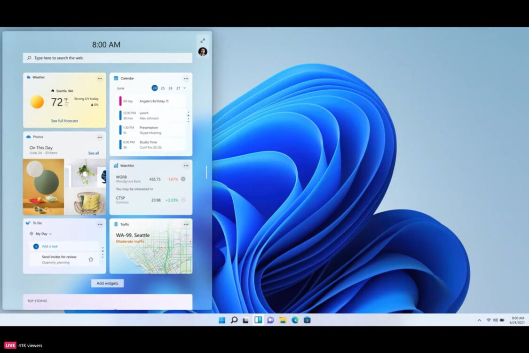The image size is (529, 353).
Task: Open Task View in the taskbar
Action: pos(245,320)
